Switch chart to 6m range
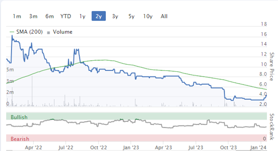The height and width of the screenshot is (151, 278). point(50,16)
